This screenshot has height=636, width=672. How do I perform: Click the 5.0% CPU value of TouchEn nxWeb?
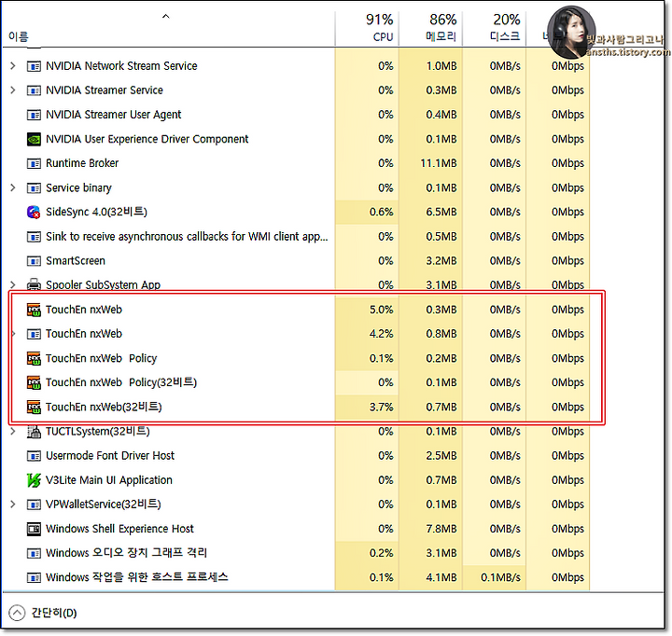click(381, 310)
